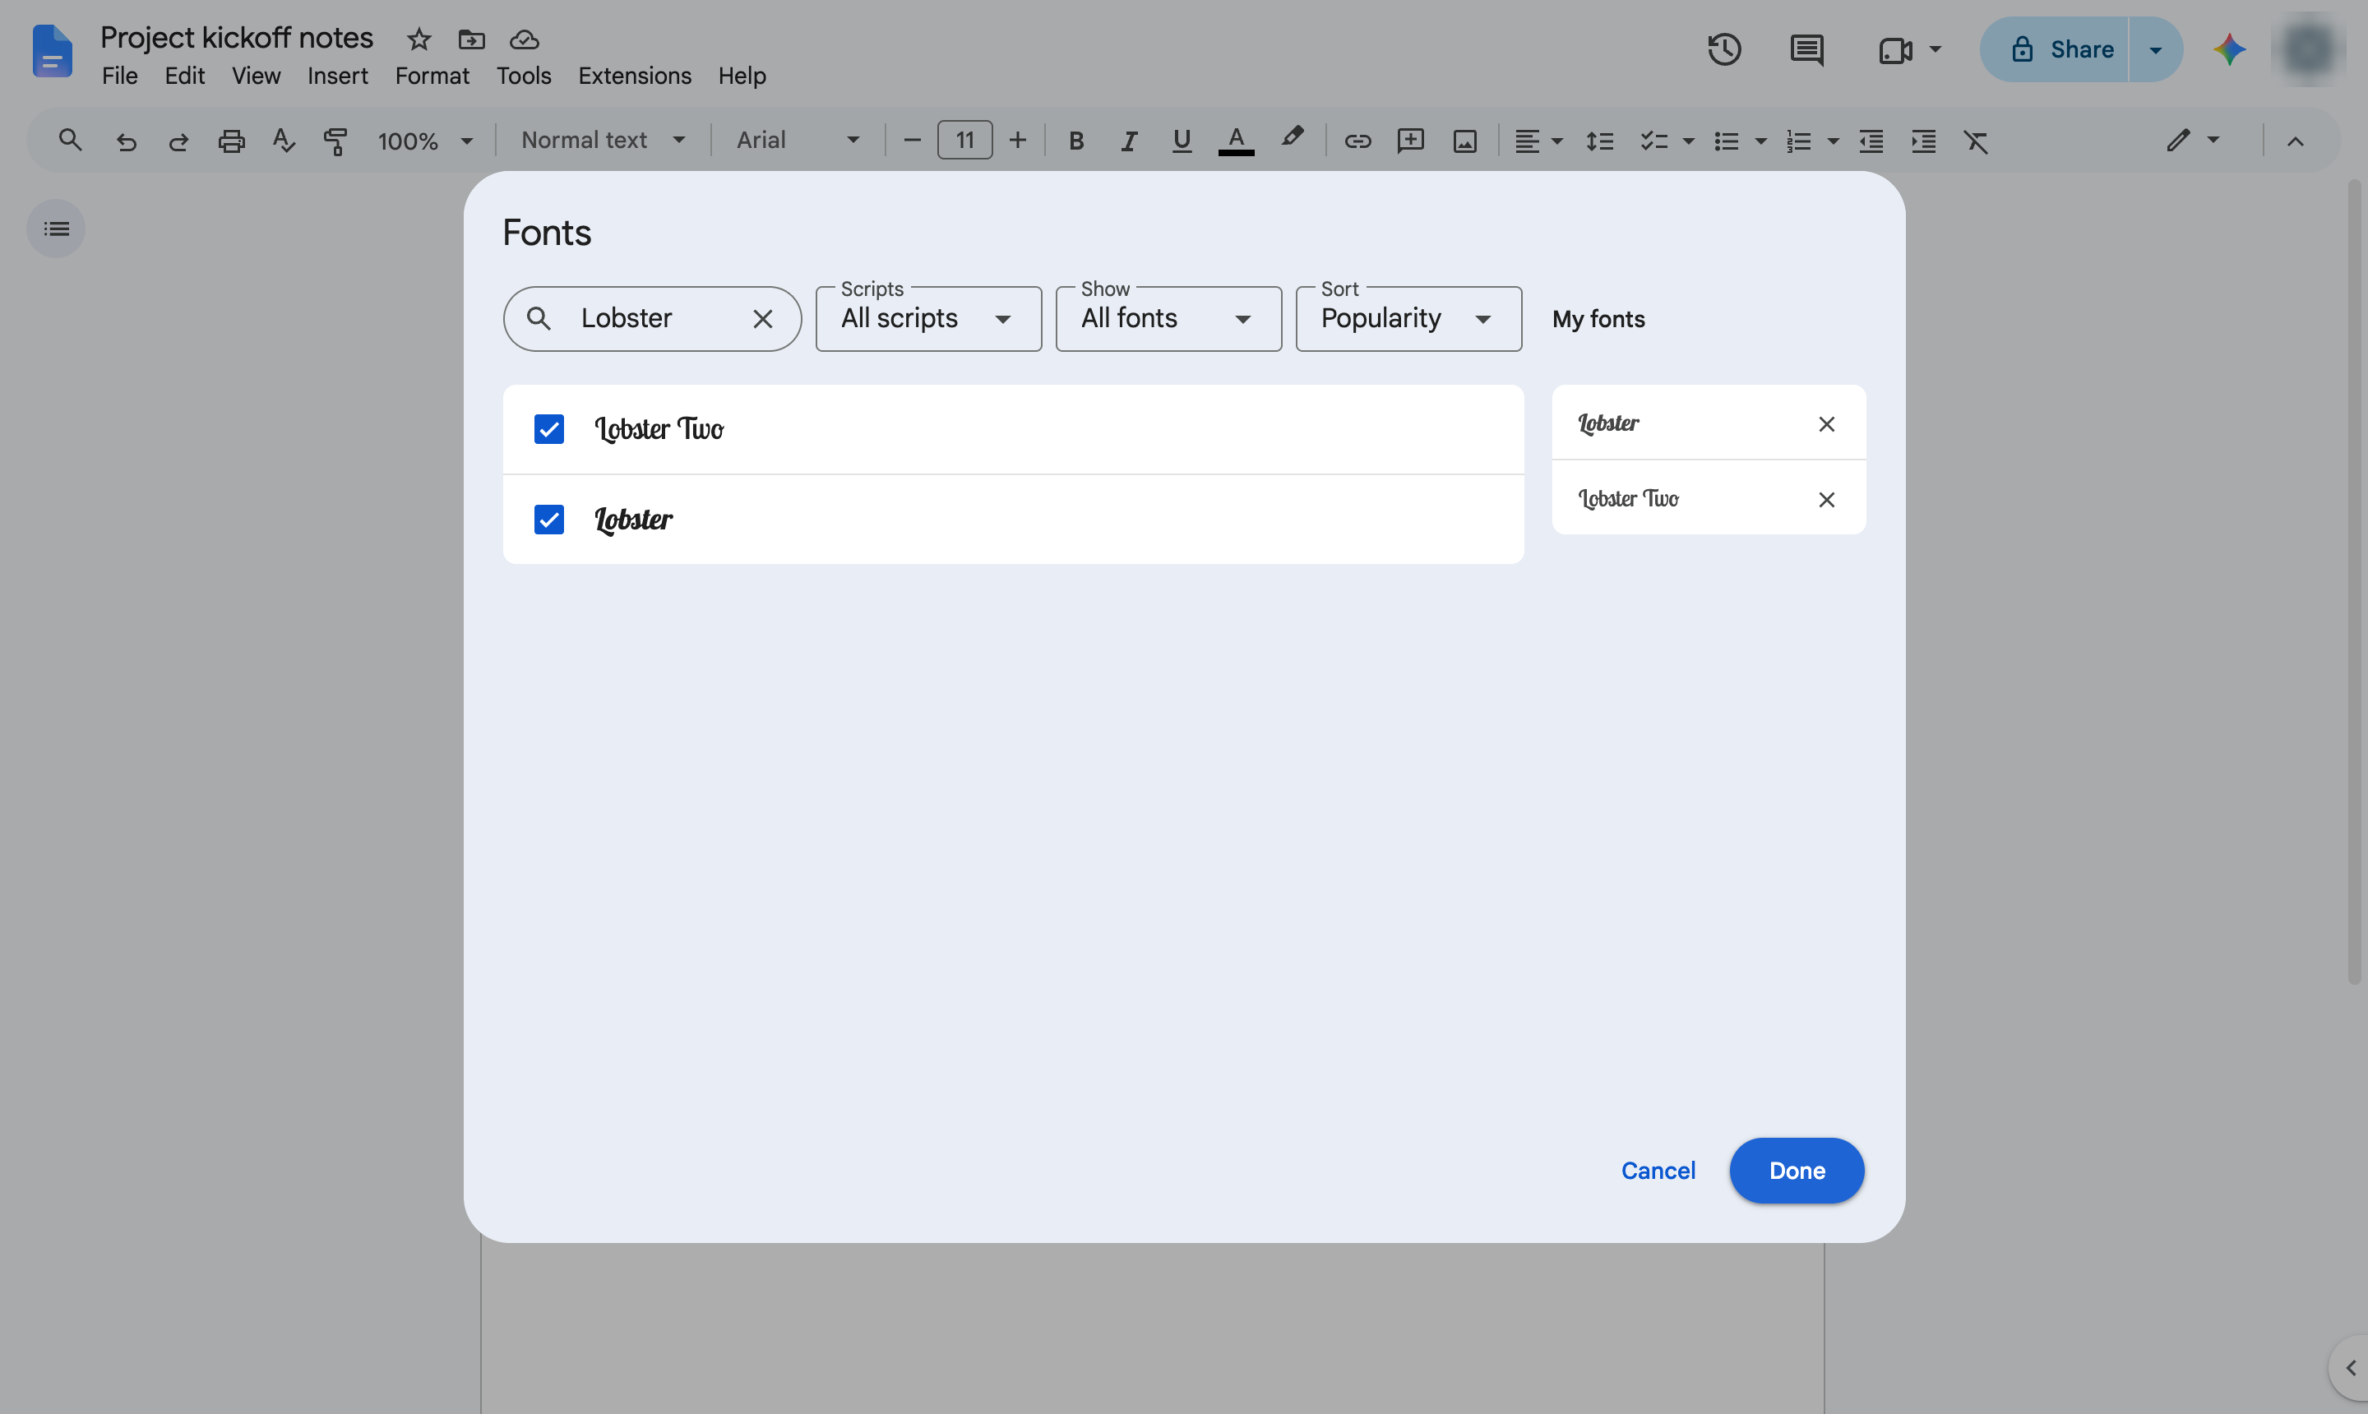Click the Print icon
Viewport: 2368px width, 1414px height.
point(232,141)
